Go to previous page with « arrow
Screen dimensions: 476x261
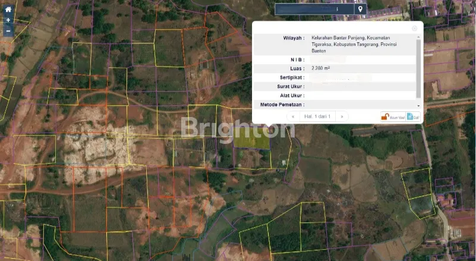click(292, 117)
